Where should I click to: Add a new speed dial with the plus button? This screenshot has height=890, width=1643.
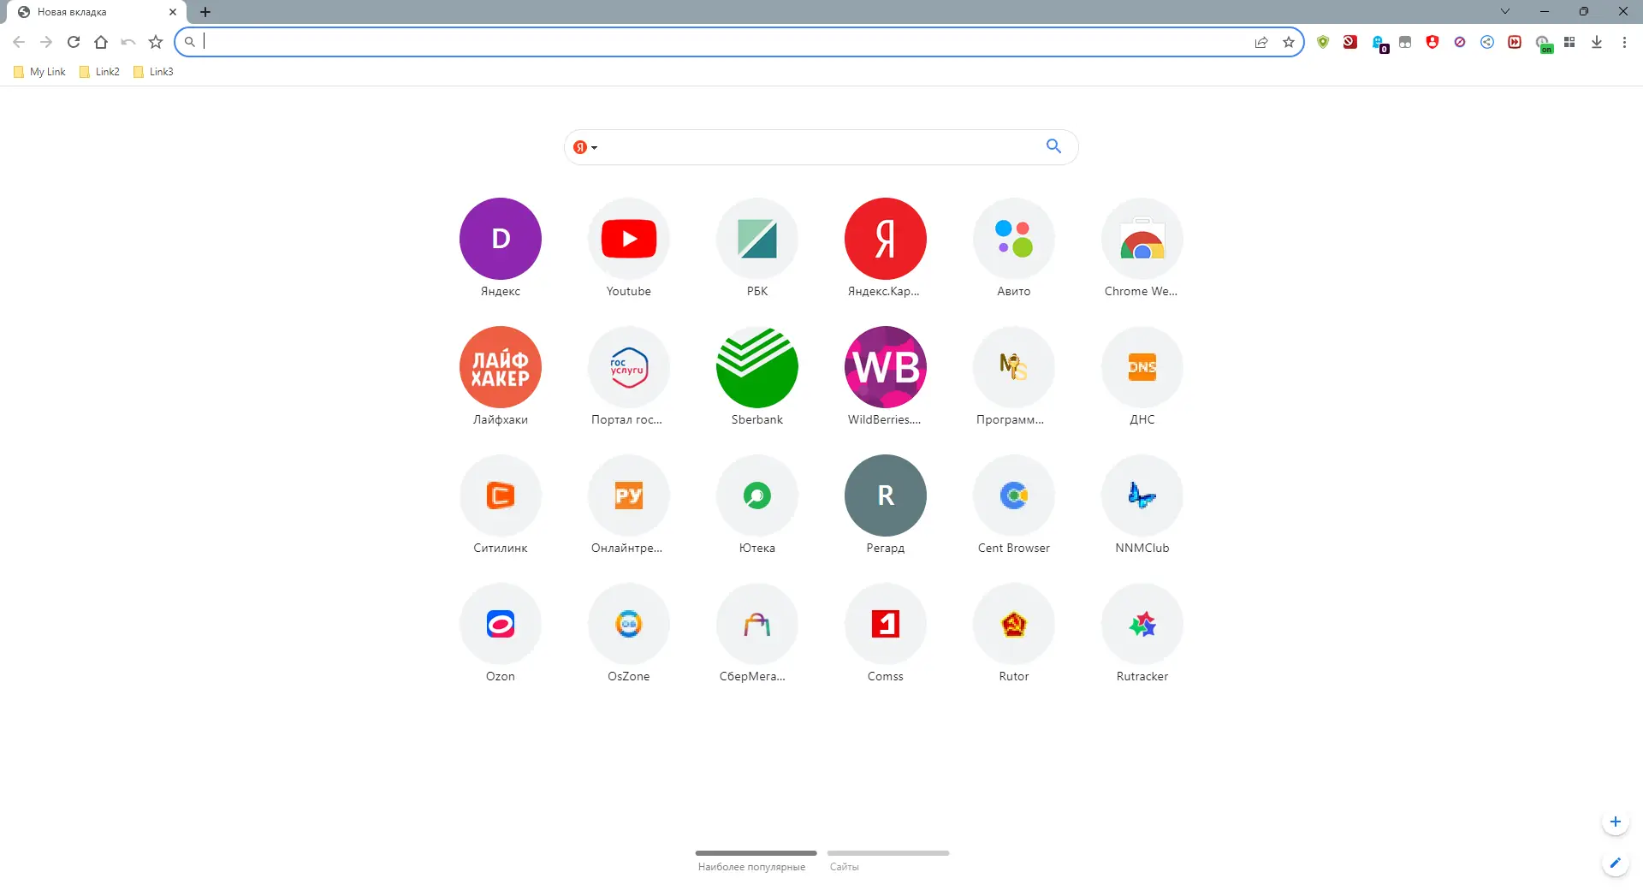pyautogui.click(x=1616, y=822)
